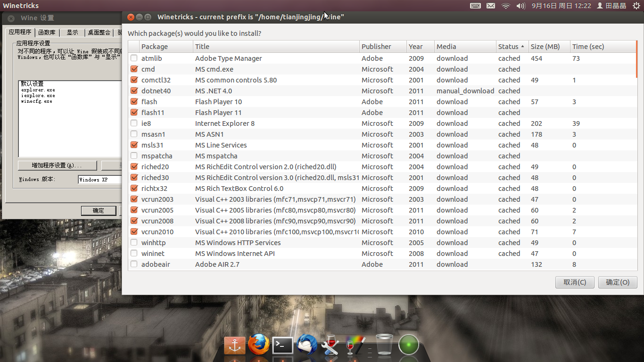Uncheck the flash11 package checkbox

pos(134,113)
